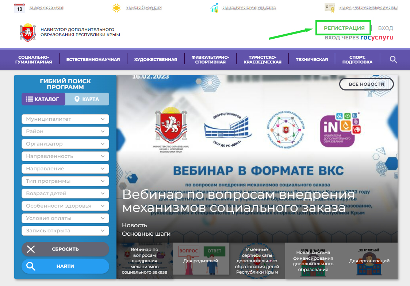Image resolution: width=410 pixels, height=286 pixels.
Task: Click the Регистрация link
Action: [344, 28]
